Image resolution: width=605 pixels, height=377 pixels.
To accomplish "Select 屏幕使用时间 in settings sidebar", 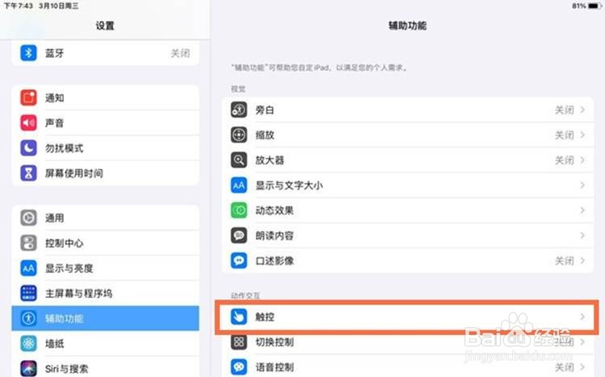I will click(x=106, y=173).
